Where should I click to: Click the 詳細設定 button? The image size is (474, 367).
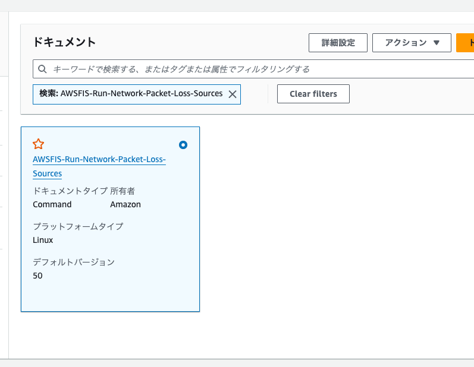338,43
